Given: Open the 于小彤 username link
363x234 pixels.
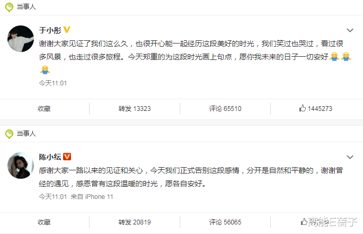Looking at the screenshot, I should point(50,30).
